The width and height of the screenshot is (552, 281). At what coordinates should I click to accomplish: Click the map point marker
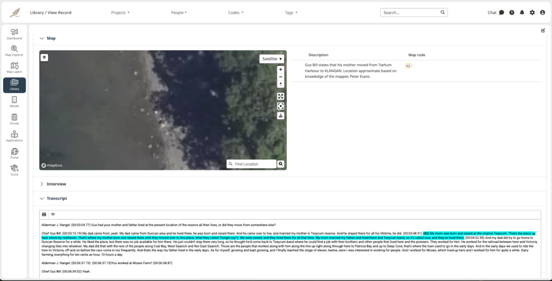click(156, 112)
